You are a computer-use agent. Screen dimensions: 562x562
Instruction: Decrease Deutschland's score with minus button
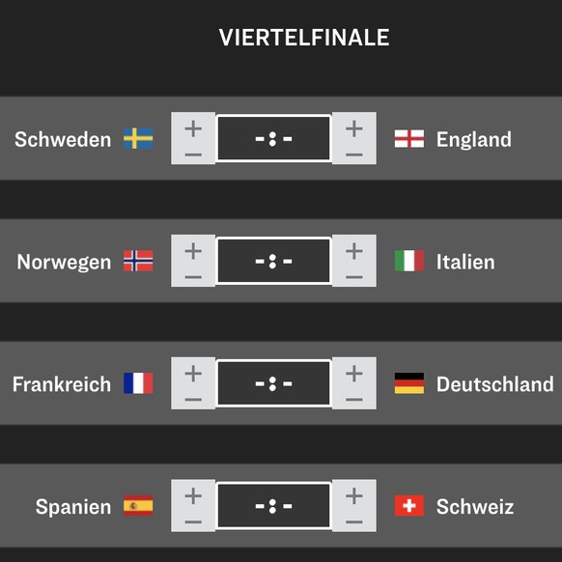pyautogui.click(x=354, y=400)
